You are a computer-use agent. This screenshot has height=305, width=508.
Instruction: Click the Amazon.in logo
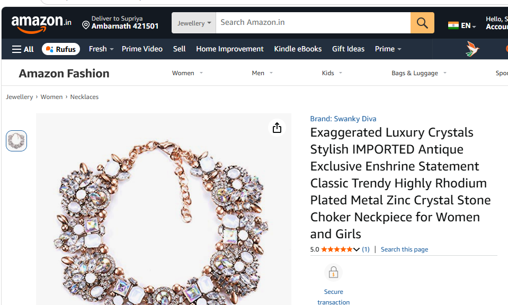pyautogui.click(x=41, y=24)
